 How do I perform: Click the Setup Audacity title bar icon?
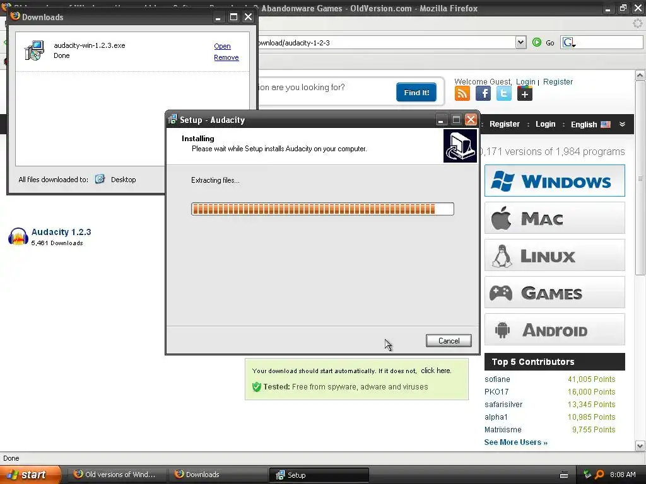tap(173, 119)
